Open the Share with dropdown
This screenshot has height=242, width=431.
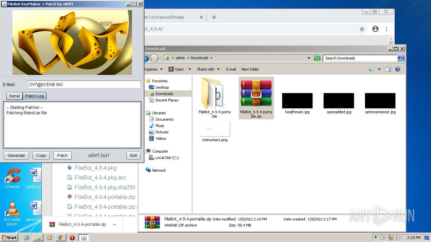(208, 69)
